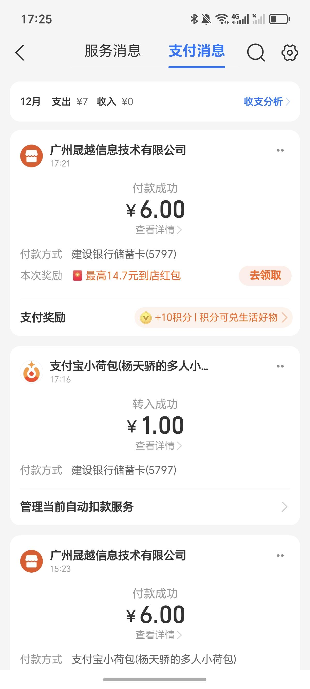Open search with the magnifier icon

point(255,53)
